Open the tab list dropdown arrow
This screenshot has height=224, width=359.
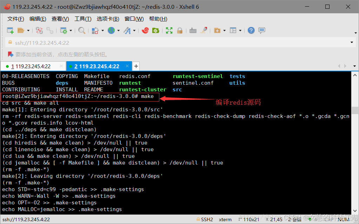(x=355, y=66)
